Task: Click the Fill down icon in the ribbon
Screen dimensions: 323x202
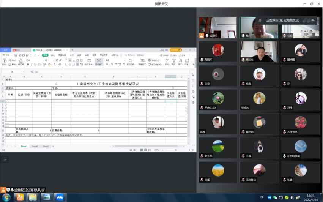Action: click(187, 61)
